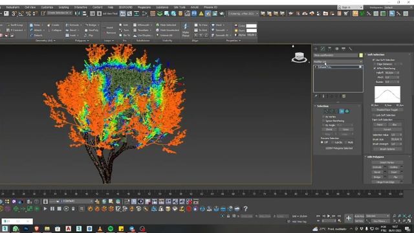Open the Photoshop icon in the taskbar
414x233 pixels.
[26, 228]
